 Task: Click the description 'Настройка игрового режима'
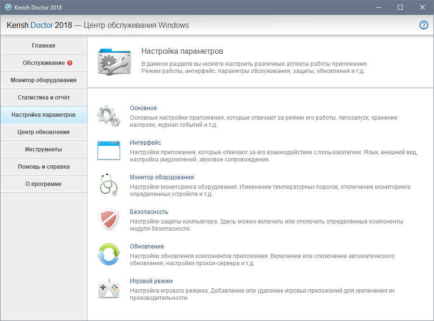[x=262, y=294]
